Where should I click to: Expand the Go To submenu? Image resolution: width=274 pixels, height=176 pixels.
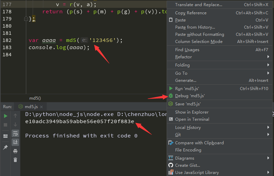pyautogui.click(x=181, y=73)
